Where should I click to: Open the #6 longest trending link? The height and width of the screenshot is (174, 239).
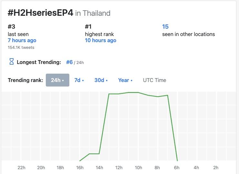tap(69, 62)
